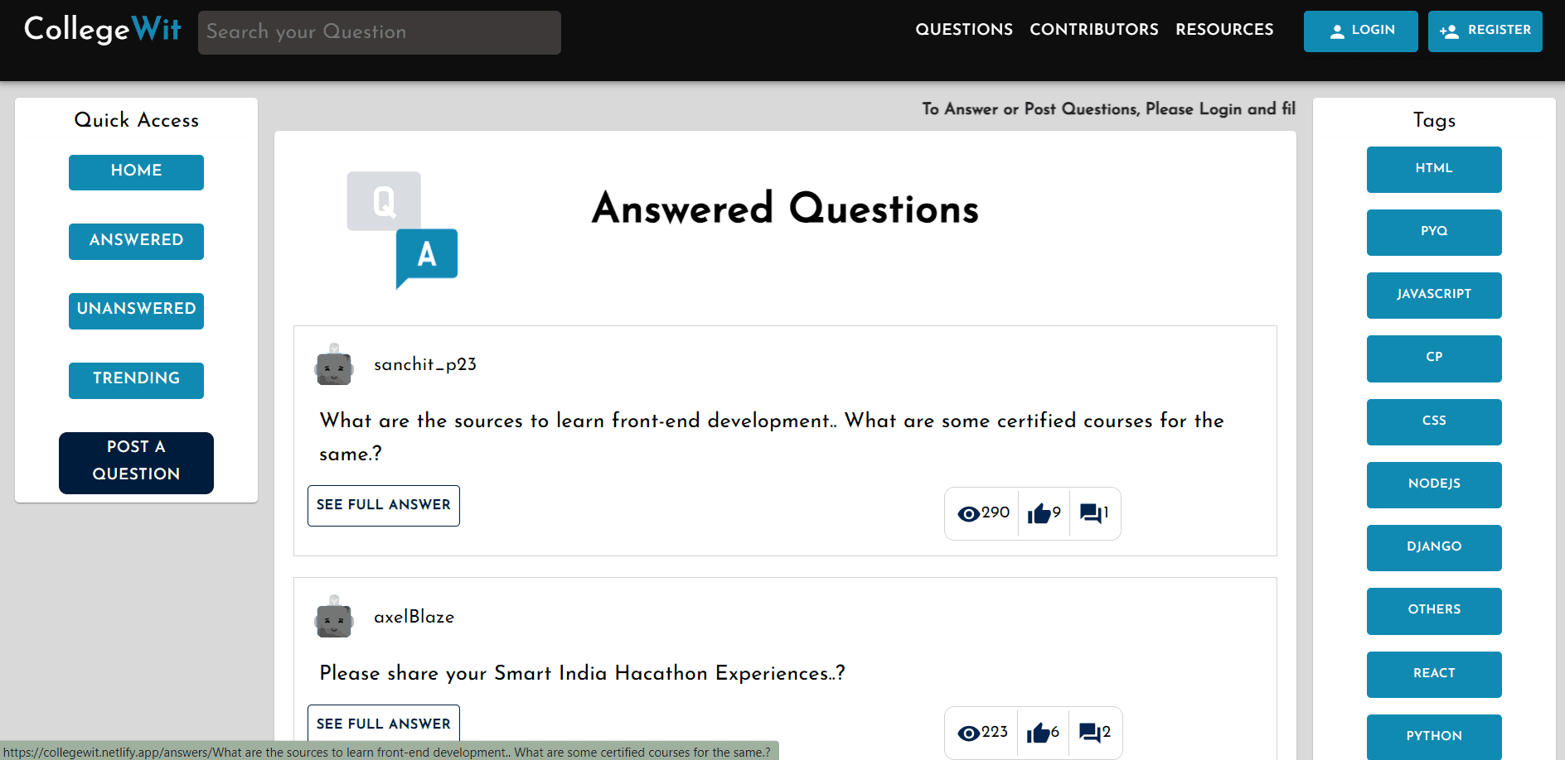
Task: Click the CollegeWit logo
Action: [103, 30]
